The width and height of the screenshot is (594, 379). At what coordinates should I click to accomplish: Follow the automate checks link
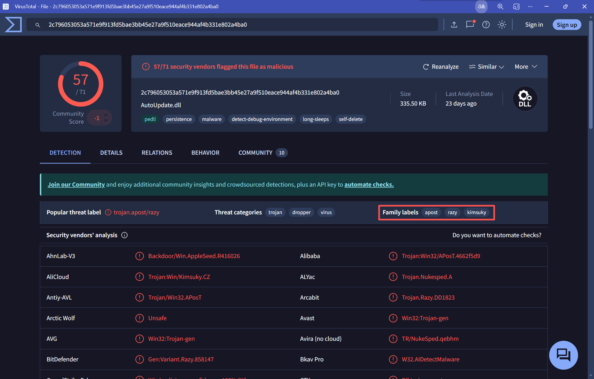pos(369,185)
